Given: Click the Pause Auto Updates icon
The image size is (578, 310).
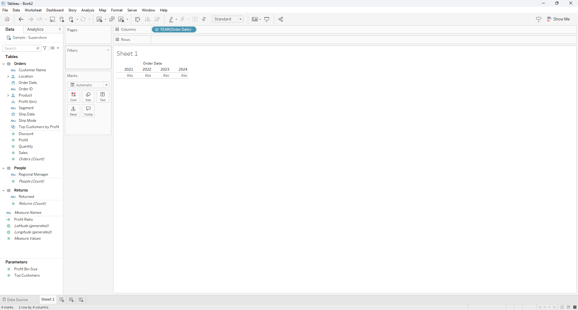Looking at the screenshot, I should pyautogui.click(x=71, y=19).
